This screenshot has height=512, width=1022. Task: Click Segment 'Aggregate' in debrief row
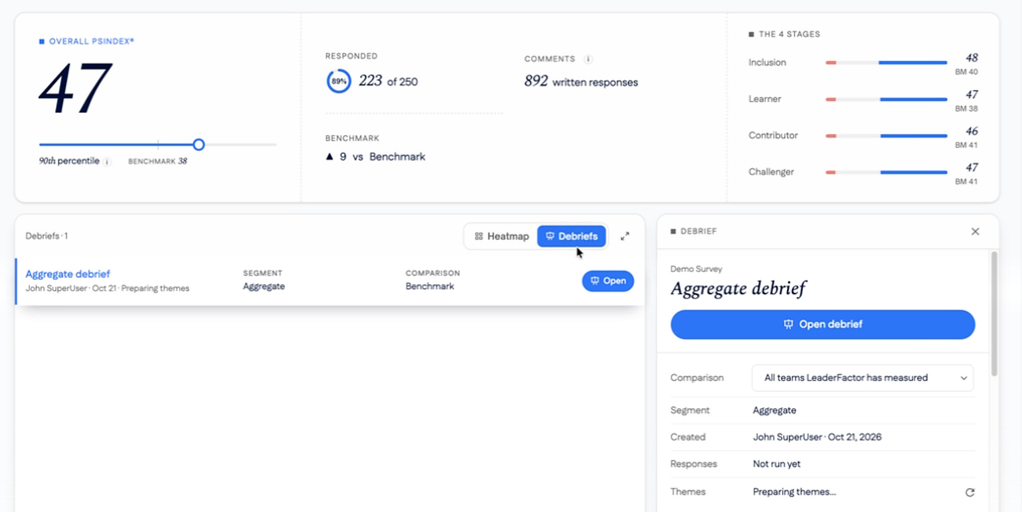click(263, 286)
